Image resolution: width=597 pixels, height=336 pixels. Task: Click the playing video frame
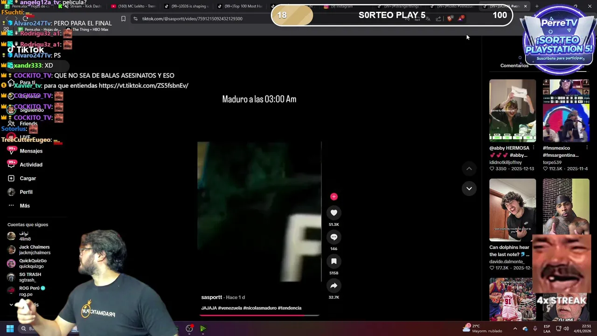point(259,212)
